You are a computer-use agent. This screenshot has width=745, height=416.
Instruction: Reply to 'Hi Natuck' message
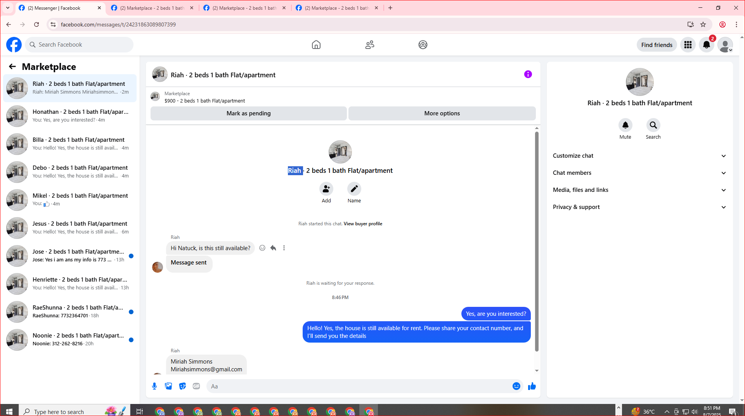tap(273, 248)
